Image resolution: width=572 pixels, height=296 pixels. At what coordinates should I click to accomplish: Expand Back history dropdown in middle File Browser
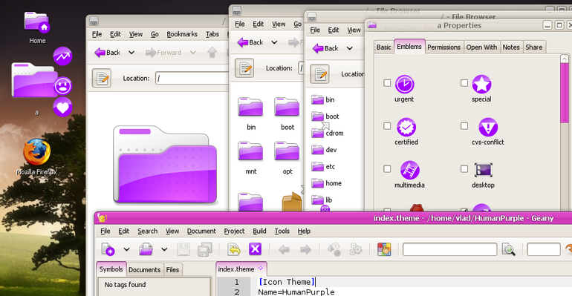click(x=274, y=42)
